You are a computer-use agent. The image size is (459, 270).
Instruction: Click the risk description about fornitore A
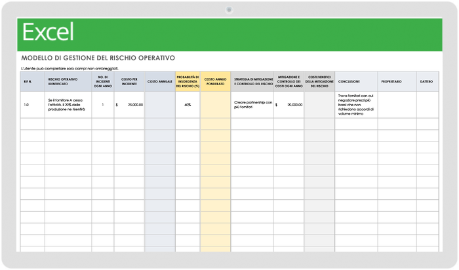68,105
